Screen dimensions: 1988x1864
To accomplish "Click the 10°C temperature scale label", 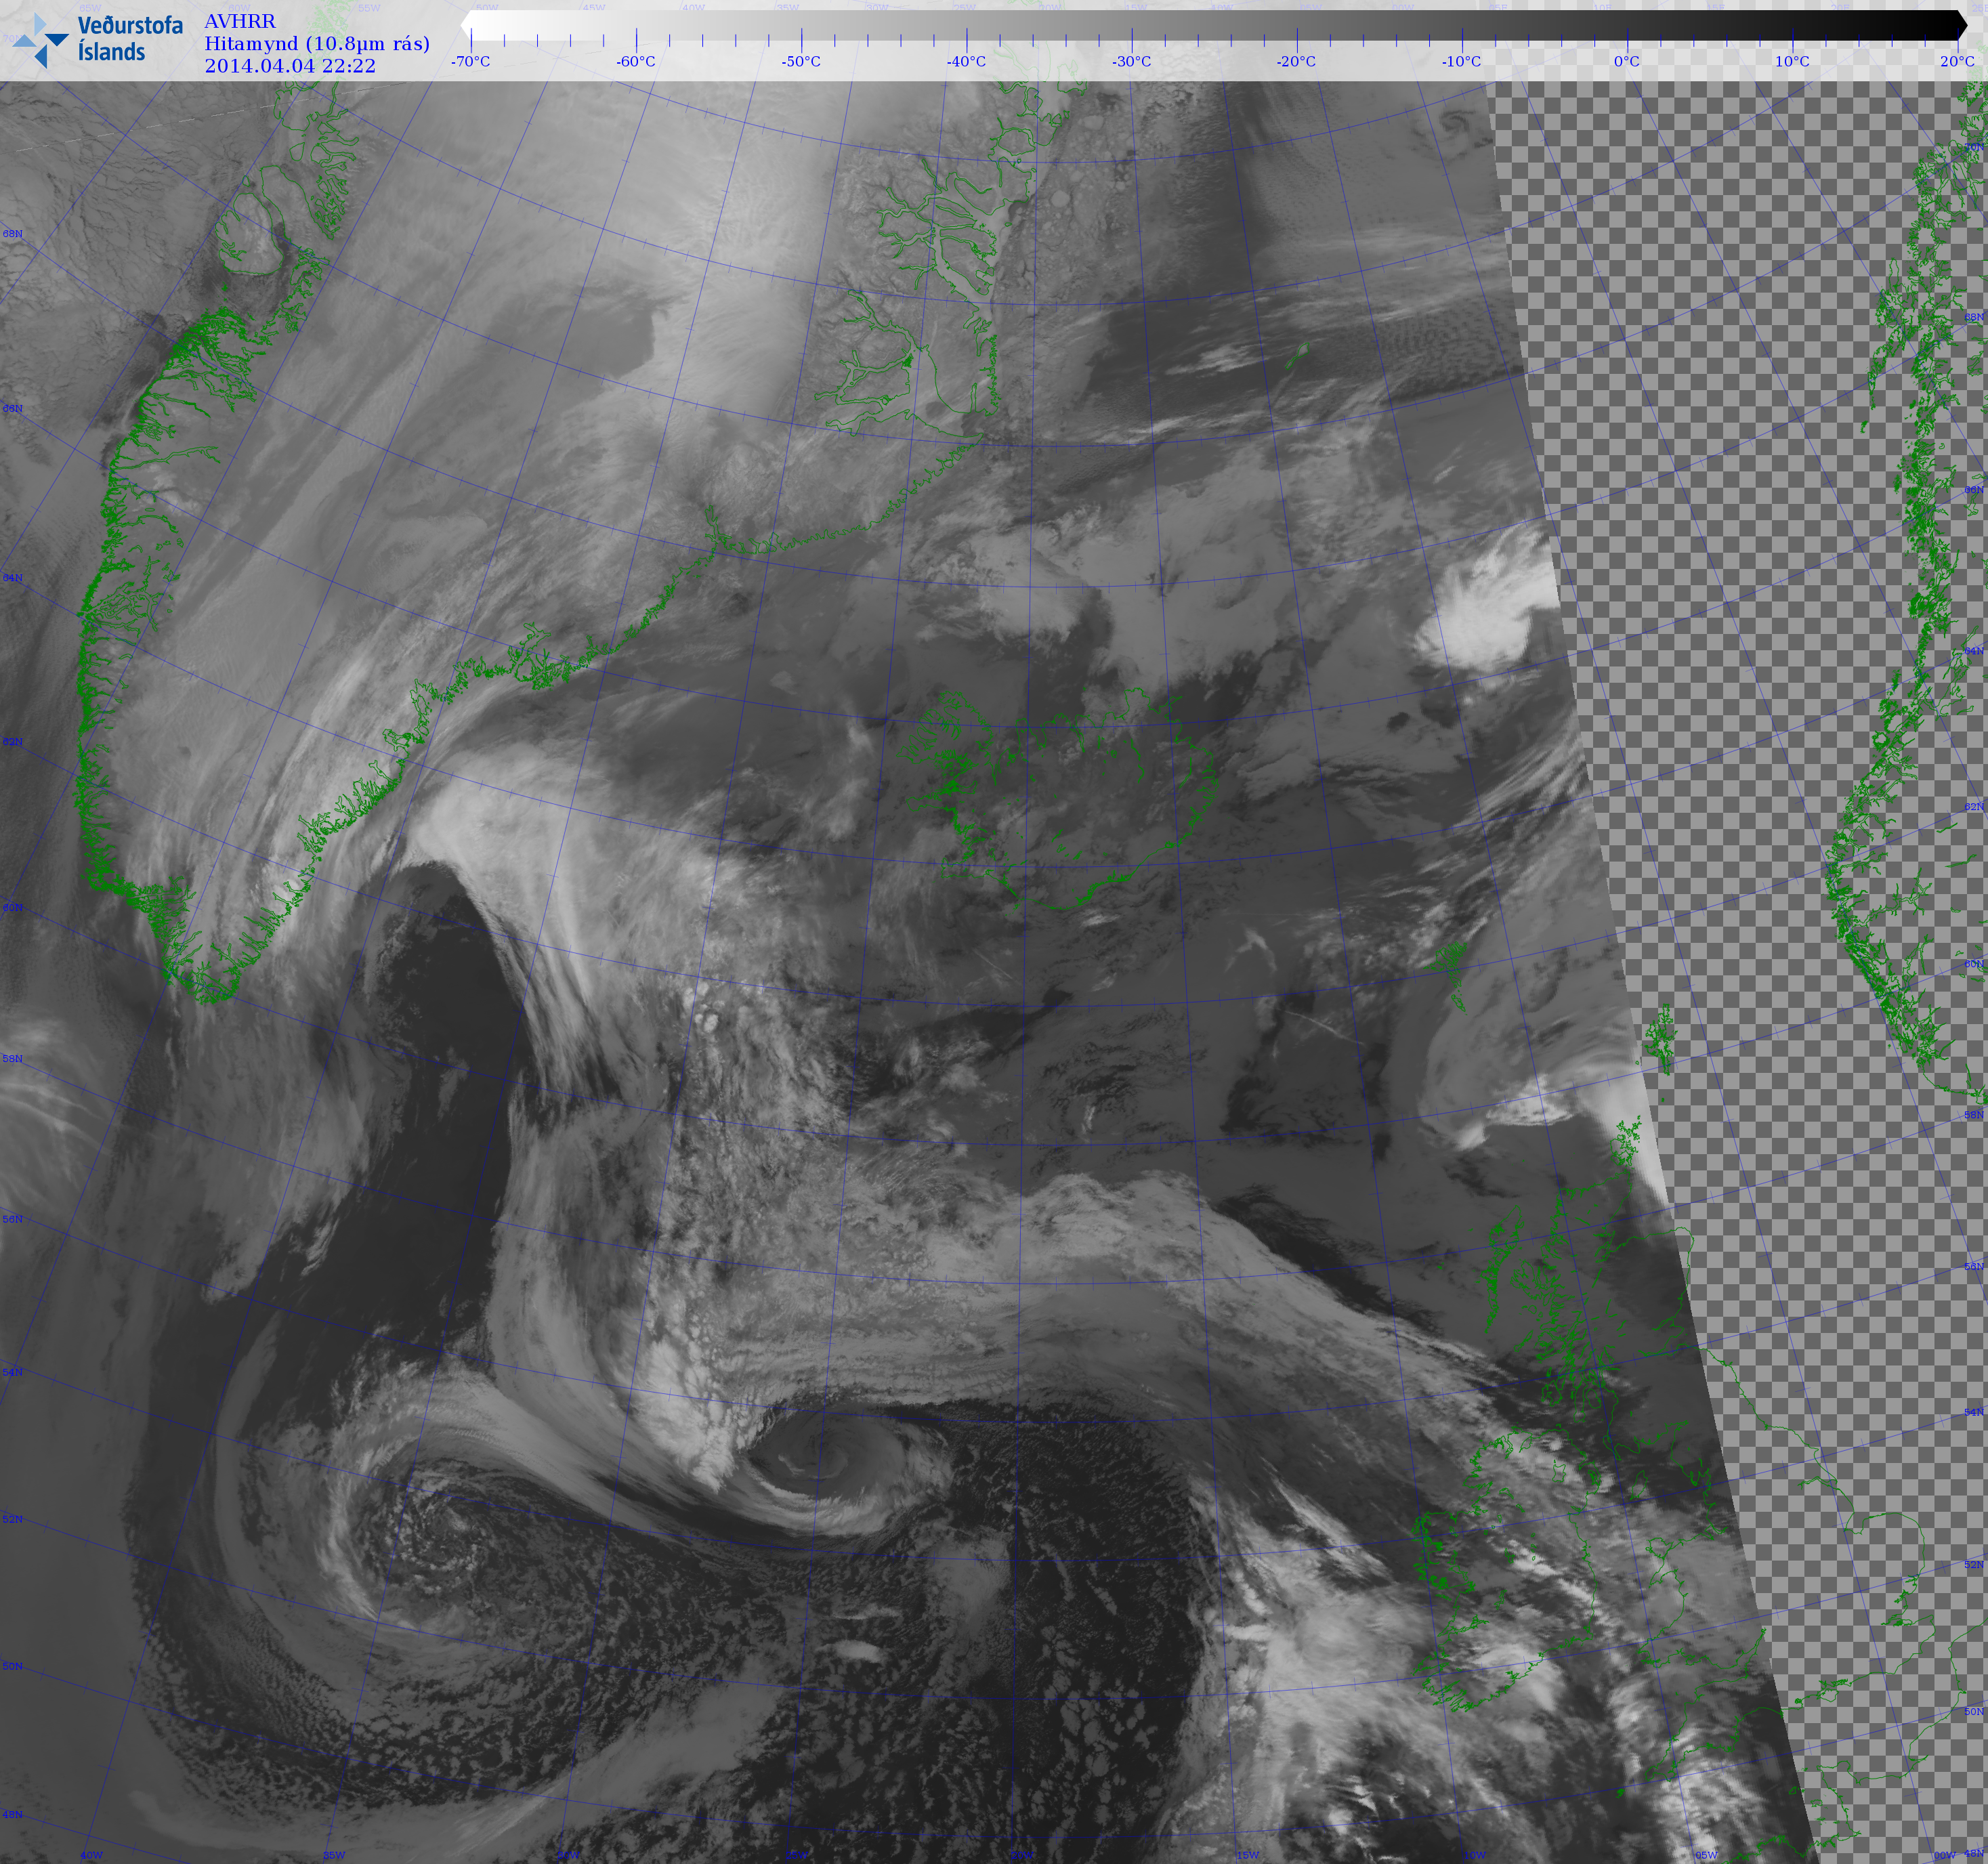I will [1792, 61].
